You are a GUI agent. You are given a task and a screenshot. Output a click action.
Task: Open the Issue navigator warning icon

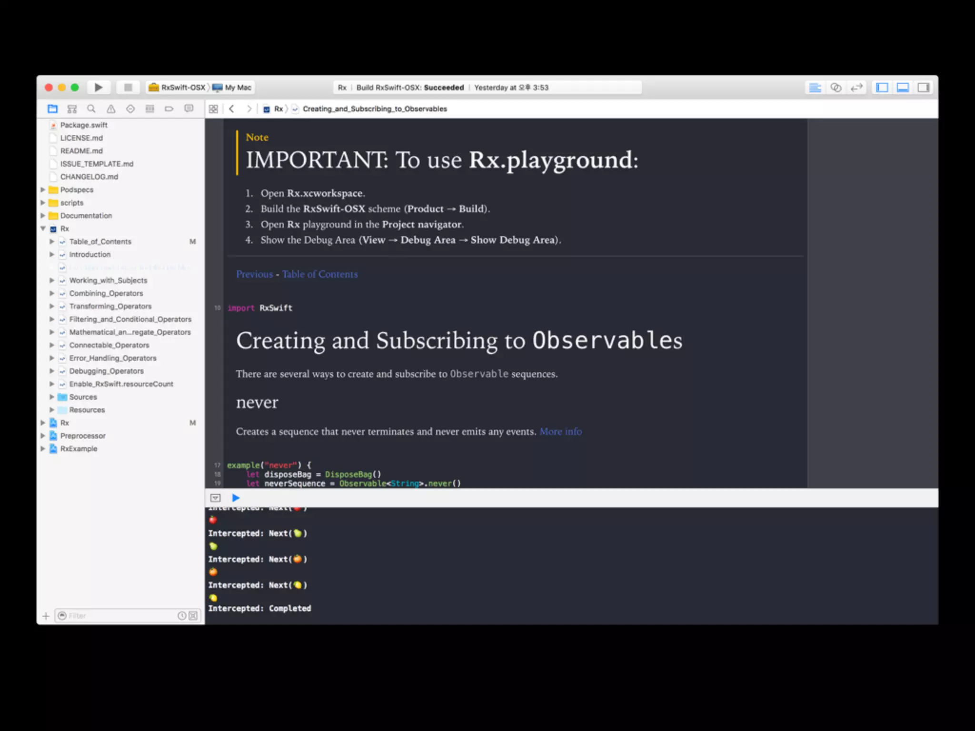111,109
